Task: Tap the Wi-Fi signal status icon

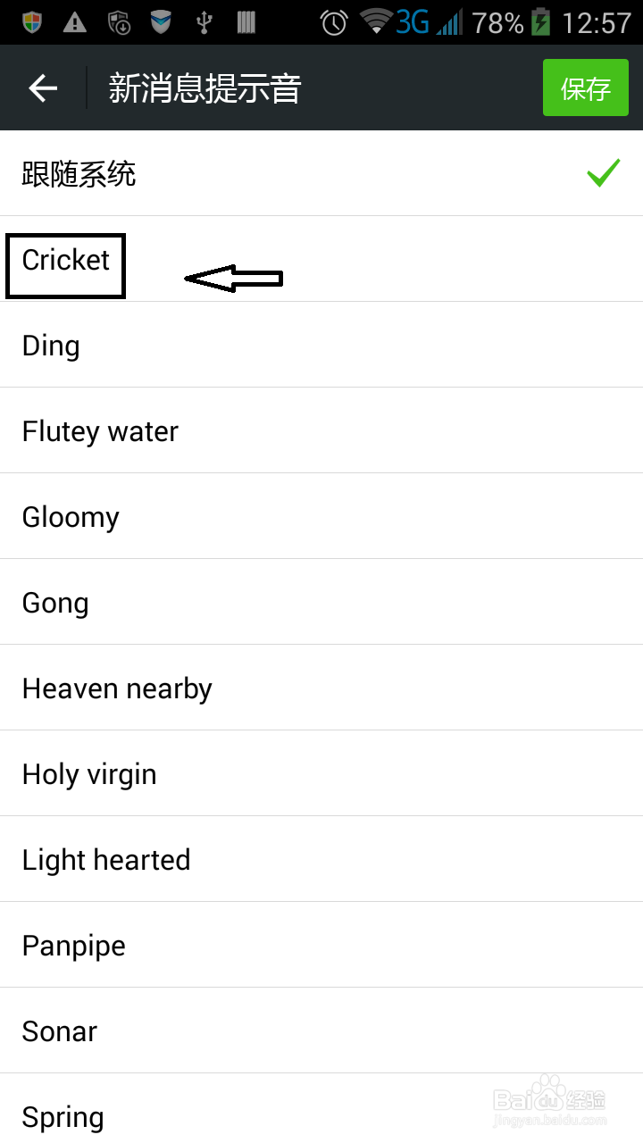Action: pyautogui.click(x=376, y=21)
